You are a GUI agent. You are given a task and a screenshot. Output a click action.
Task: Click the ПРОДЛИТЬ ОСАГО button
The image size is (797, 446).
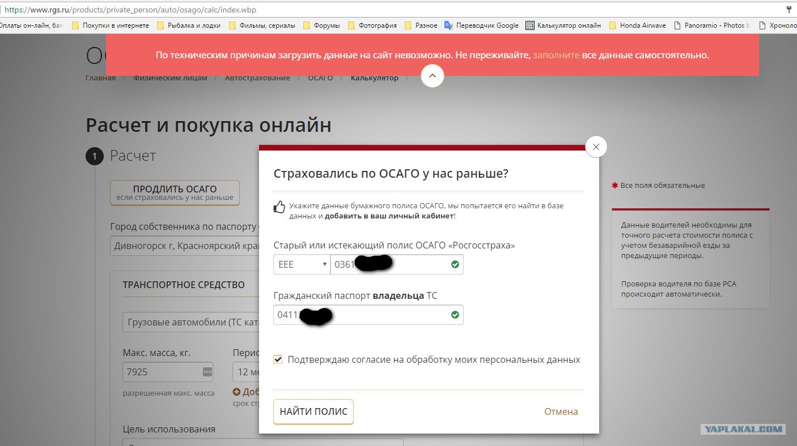(175, 192)
